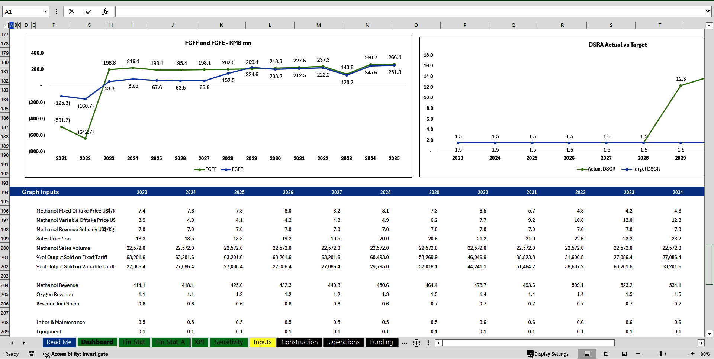Open the Inputs sheet tab

pyautogui.click(x=262, y=342)
